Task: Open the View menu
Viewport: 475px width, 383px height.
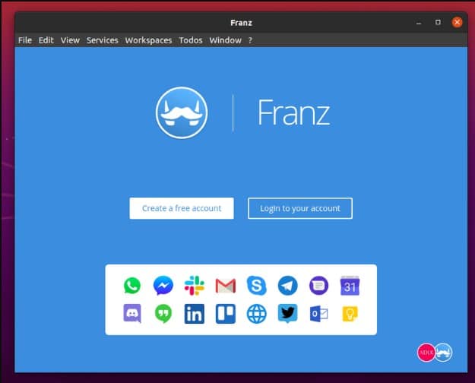Action: point(70,40)
